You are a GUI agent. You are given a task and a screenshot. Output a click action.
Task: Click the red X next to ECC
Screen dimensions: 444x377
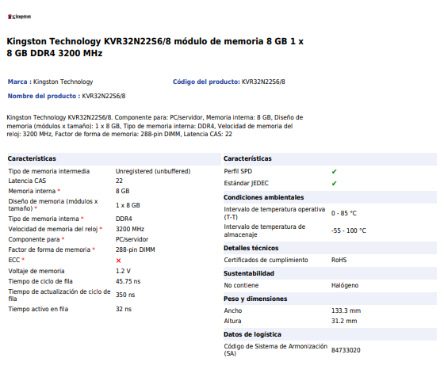click(118, 261)
